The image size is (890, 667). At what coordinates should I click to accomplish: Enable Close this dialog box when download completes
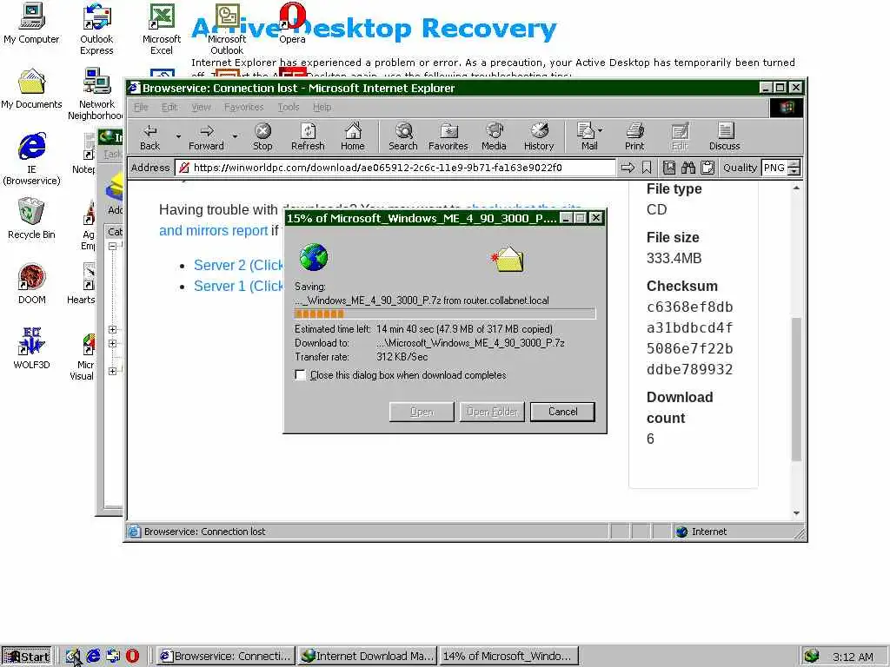(300, 375)
